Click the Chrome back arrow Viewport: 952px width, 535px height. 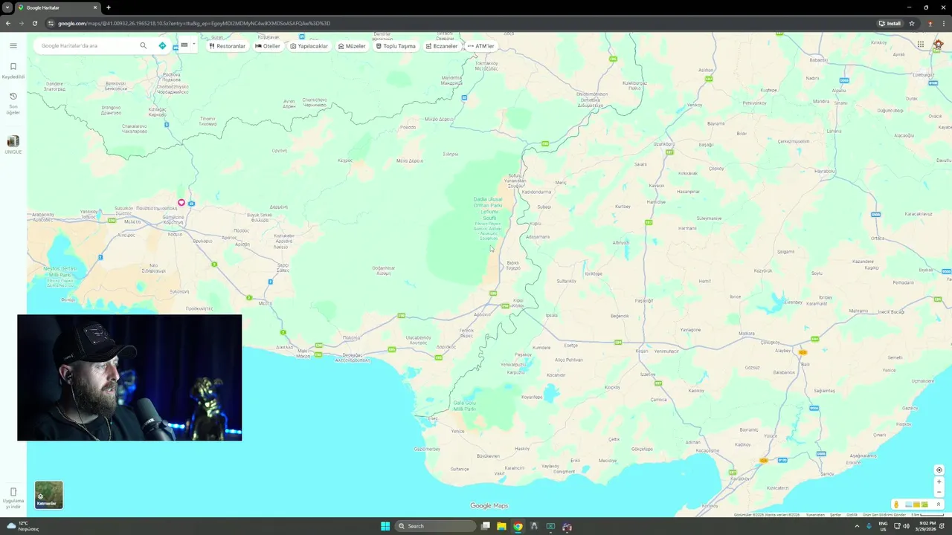8,23
